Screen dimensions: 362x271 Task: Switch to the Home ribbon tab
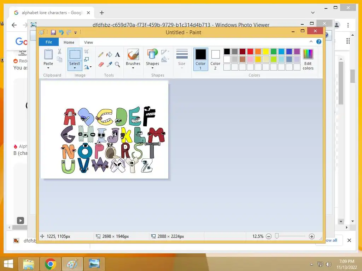coord(69,42)
